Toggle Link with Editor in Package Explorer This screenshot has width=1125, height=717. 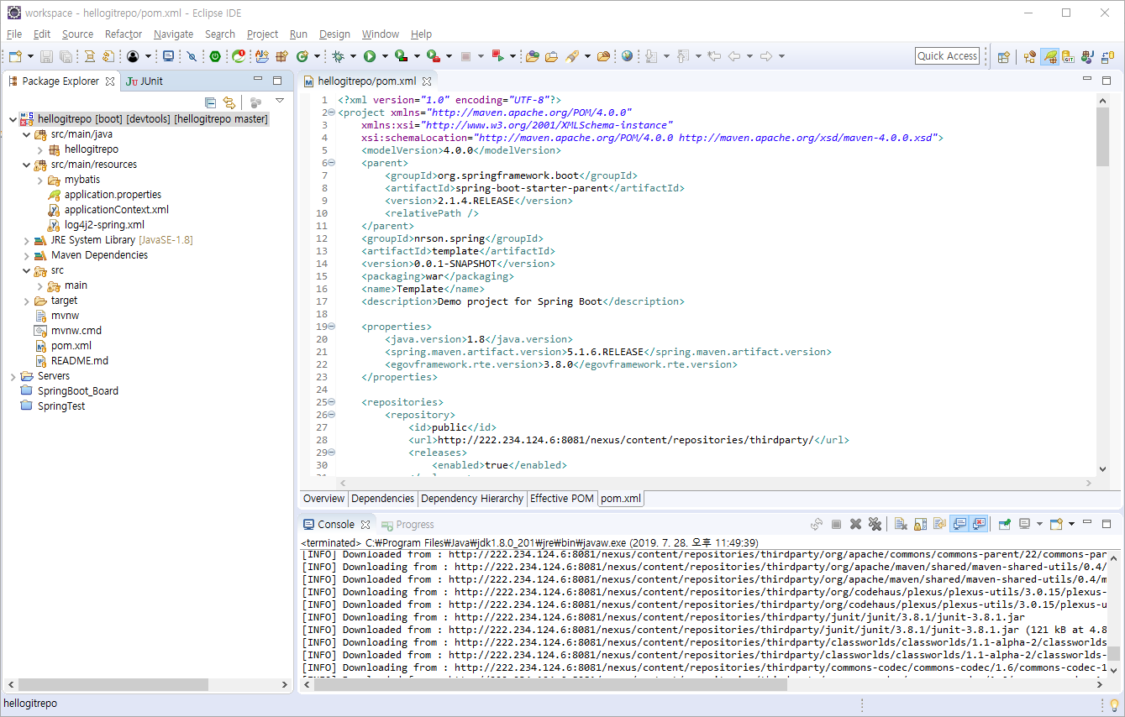coord(229,102)
